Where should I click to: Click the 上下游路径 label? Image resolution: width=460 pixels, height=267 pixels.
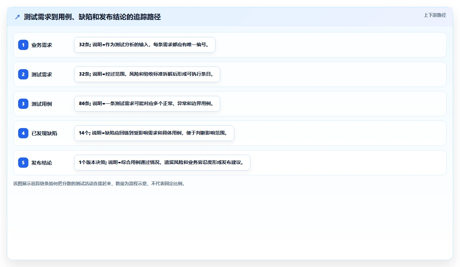click(x=435, y=15)
